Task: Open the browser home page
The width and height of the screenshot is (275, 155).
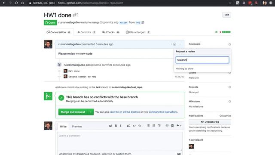Action: pos(22,3)
